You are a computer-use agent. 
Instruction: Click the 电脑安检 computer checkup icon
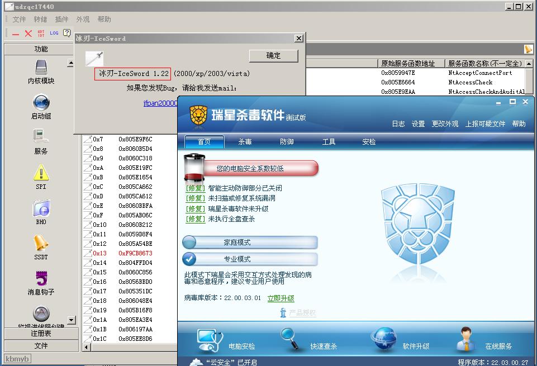pyautogui.click(x=209, y=340)
